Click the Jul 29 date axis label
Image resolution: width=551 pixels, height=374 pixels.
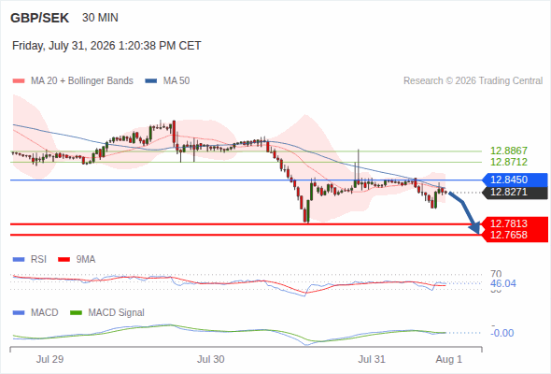click(x=49, y=360)
